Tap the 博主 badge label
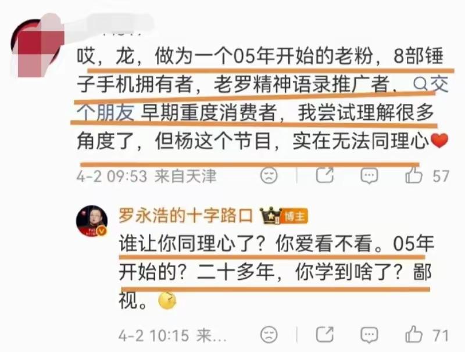Viewport: 465px width, 352px height. tap(295, 216)
